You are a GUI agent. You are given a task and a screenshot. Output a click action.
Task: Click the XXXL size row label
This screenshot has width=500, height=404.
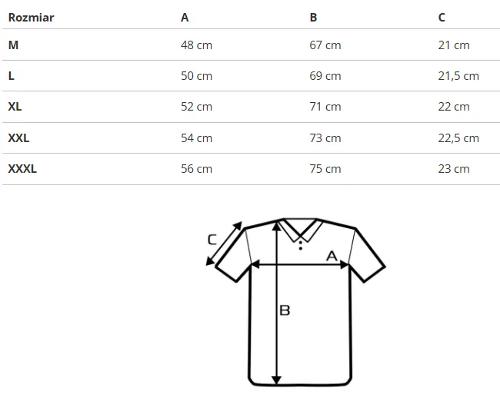tap(22, 169)
